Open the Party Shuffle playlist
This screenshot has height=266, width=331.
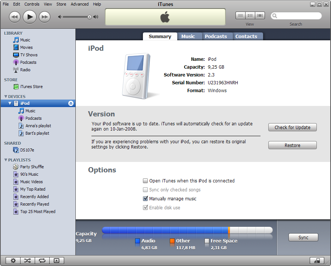point(32,167)
